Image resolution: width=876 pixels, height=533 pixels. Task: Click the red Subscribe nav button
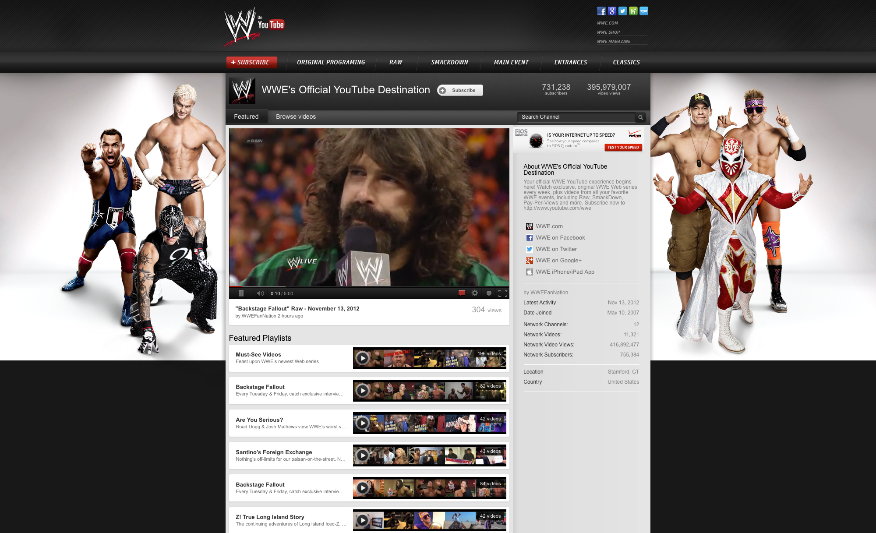pyautogui.click(x=252, y=63)
